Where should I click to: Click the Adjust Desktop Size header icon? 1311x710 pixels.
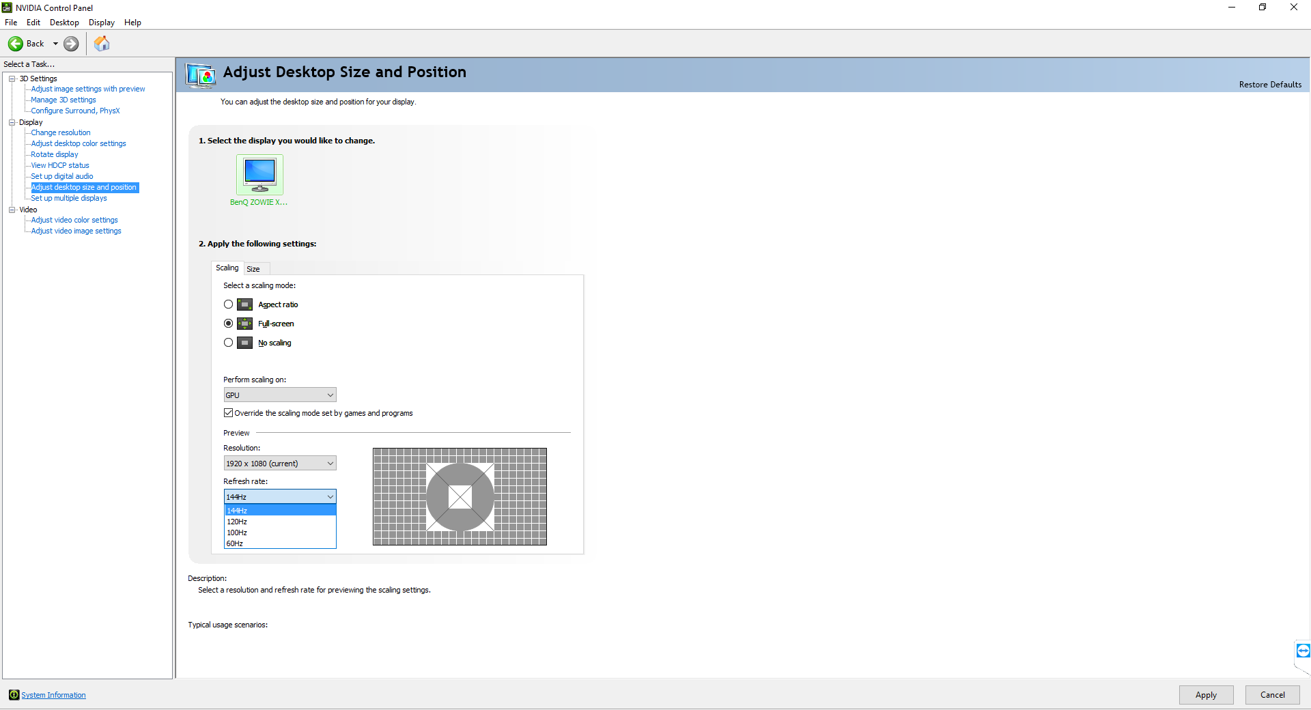point(201,75)
